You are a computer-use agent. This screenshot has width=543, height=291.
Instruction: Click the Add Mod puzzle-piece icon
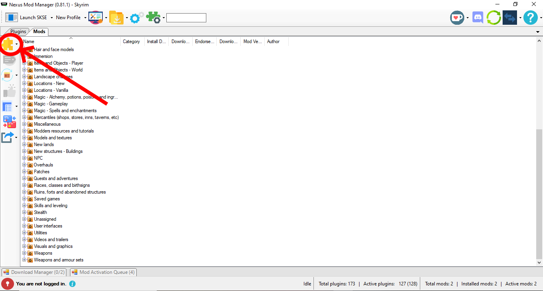tap(8, 44)
